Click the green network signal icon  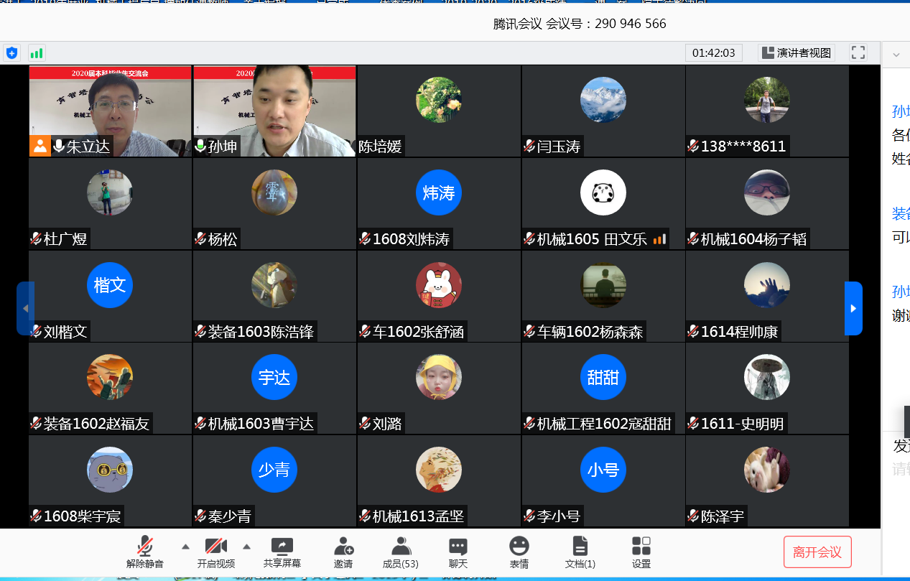(x=36, y=53)
